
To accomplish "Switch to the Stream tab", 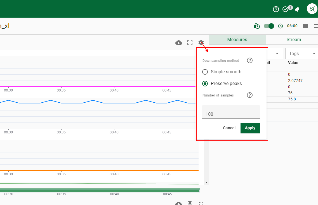I will pyautogui.click(x=294, y=39).
